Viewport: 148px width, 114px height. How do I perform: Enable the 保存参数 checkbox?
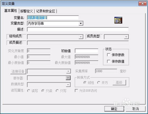tap(109, 55)
